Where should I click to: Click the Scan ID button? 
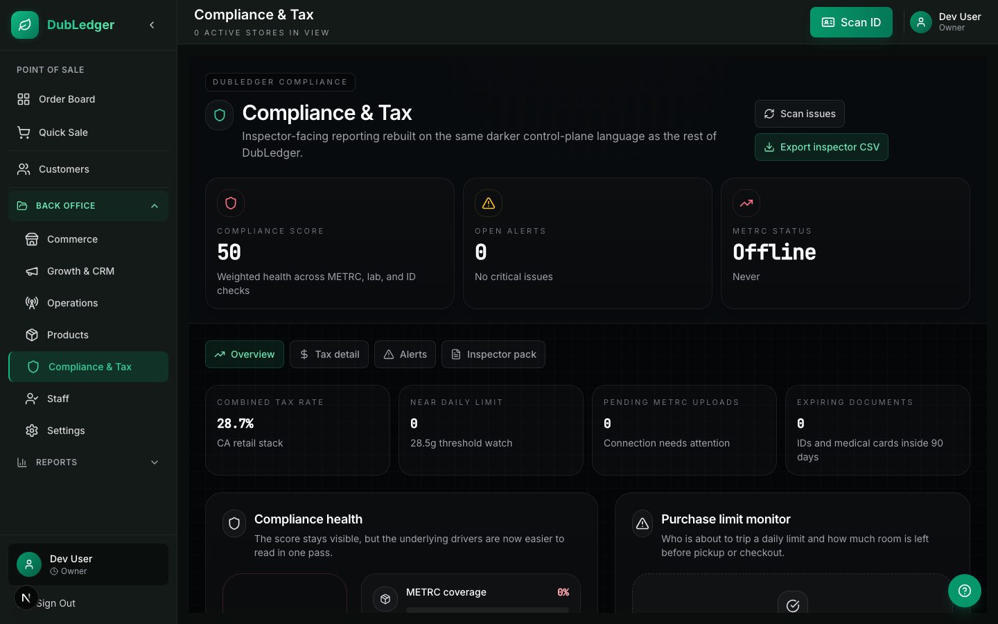point(851,22)
